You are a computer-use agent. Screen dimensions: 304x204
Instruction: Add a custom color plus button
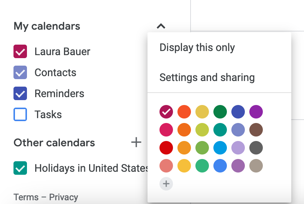(x=166, y=184)
